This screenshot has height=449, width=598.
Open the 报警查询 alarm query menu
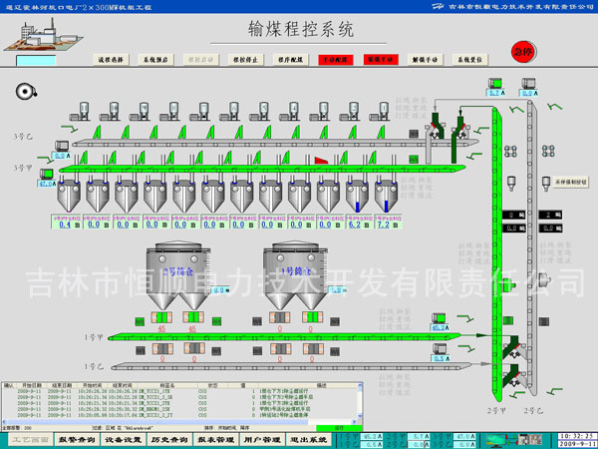click(x=76, y=439)
